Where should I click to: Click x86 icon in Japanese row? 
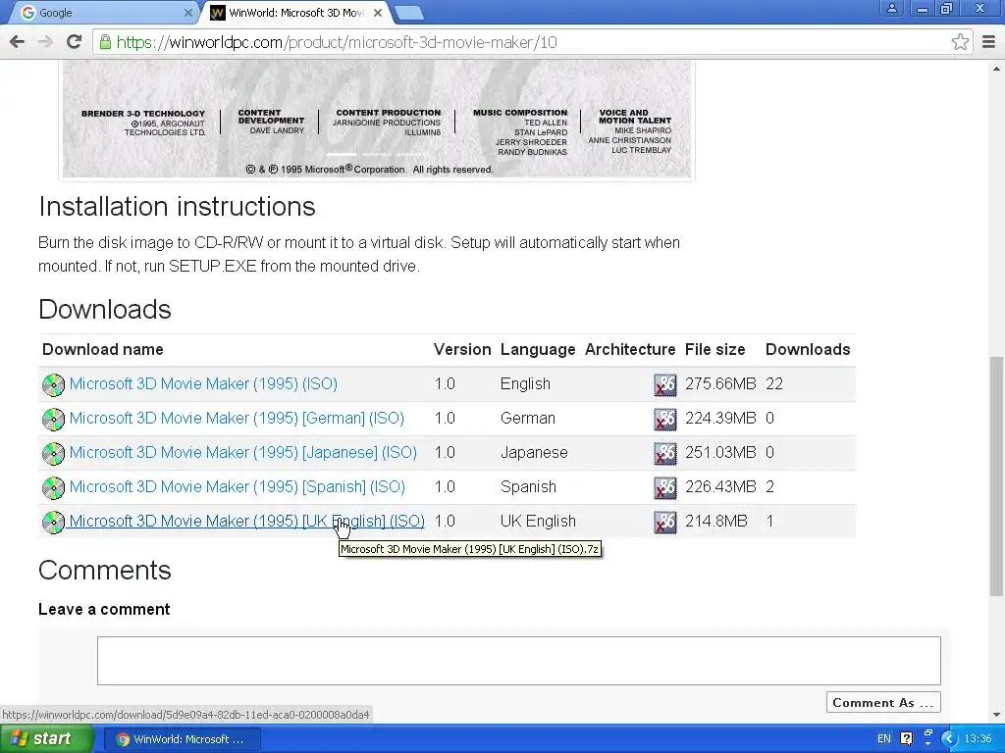pyautogui.click(x=664, y=453)
